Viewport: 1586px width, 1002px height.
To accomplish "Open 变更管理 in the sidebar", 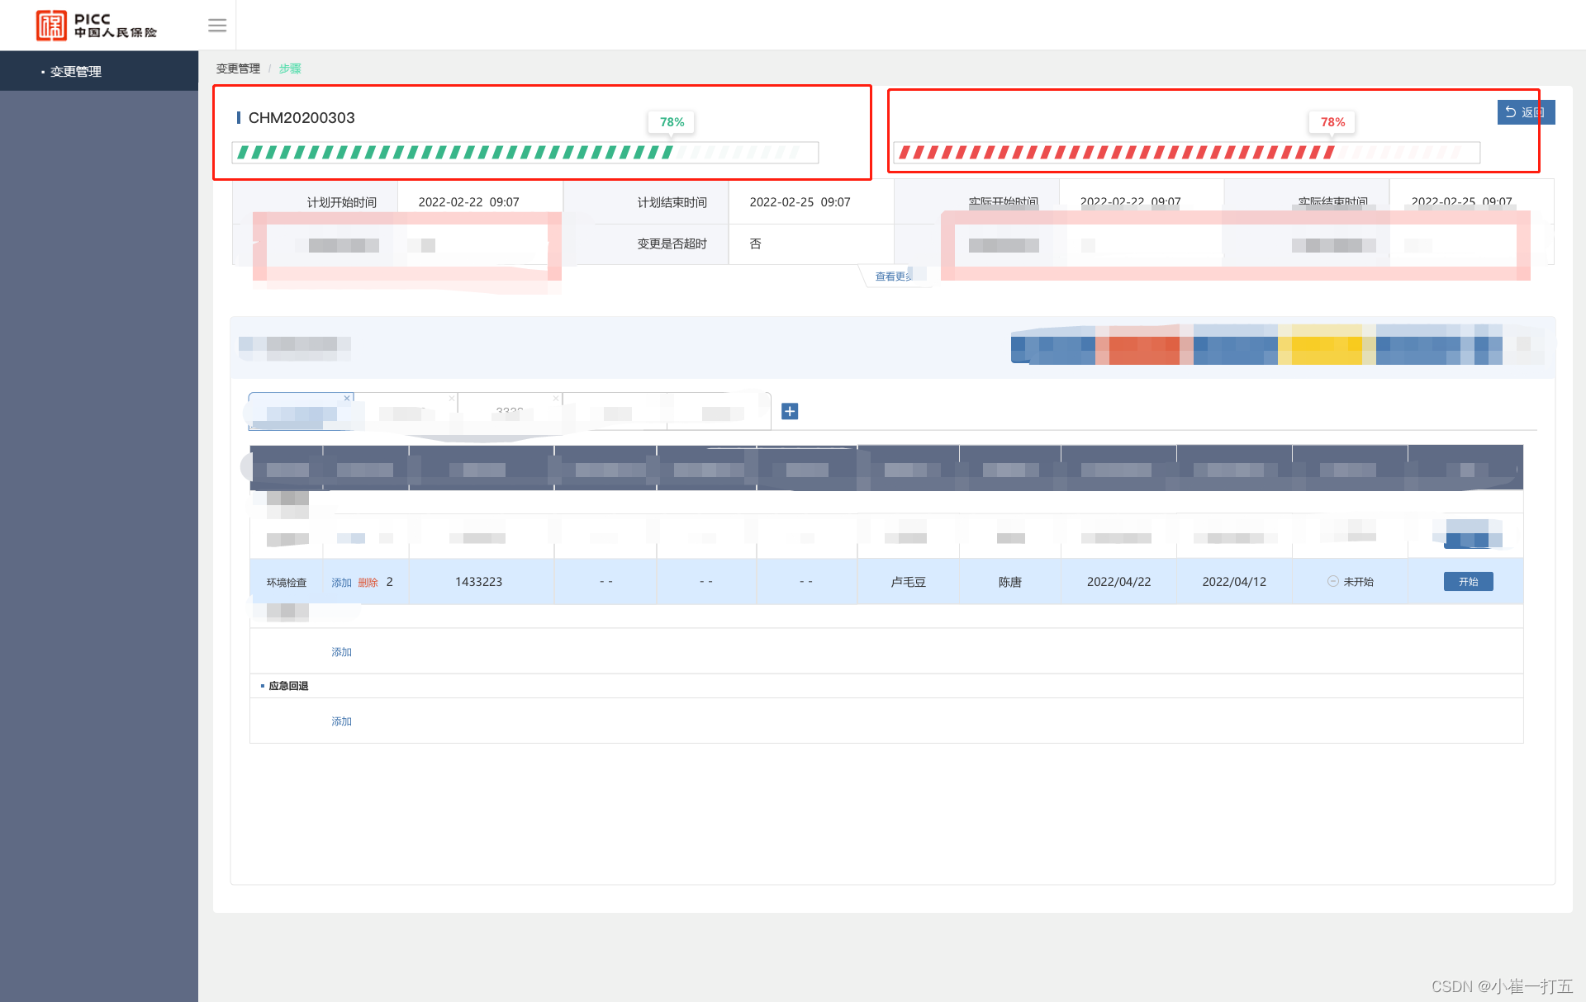I will click(x=76, y=72).
